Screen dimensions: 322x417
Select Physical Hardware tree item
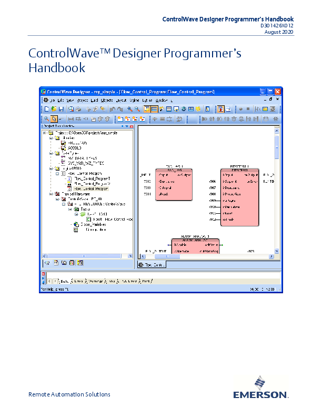tap(75, 194)
